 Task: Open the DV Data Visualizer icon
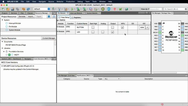pos(103,9)
